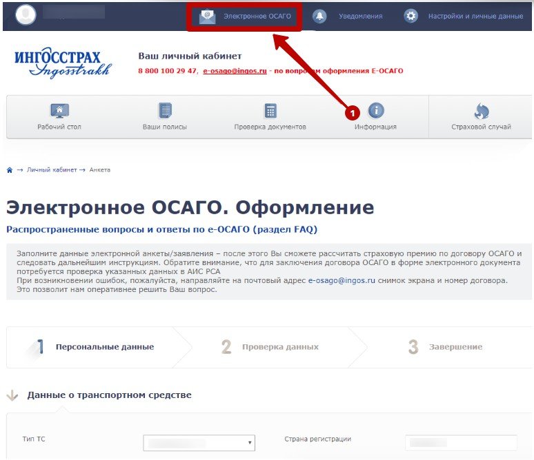Open the Тип ТС dropdown
This screenshot has width=534, height=460.
coord(199,442)
